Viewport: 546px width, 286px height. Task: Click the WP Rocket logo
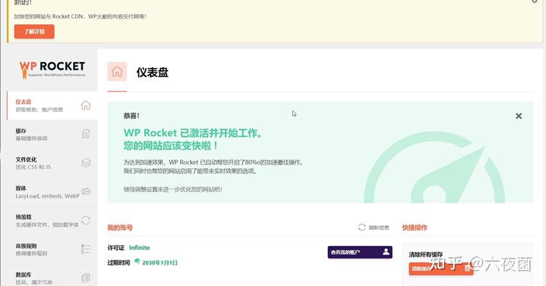(53, 70)
